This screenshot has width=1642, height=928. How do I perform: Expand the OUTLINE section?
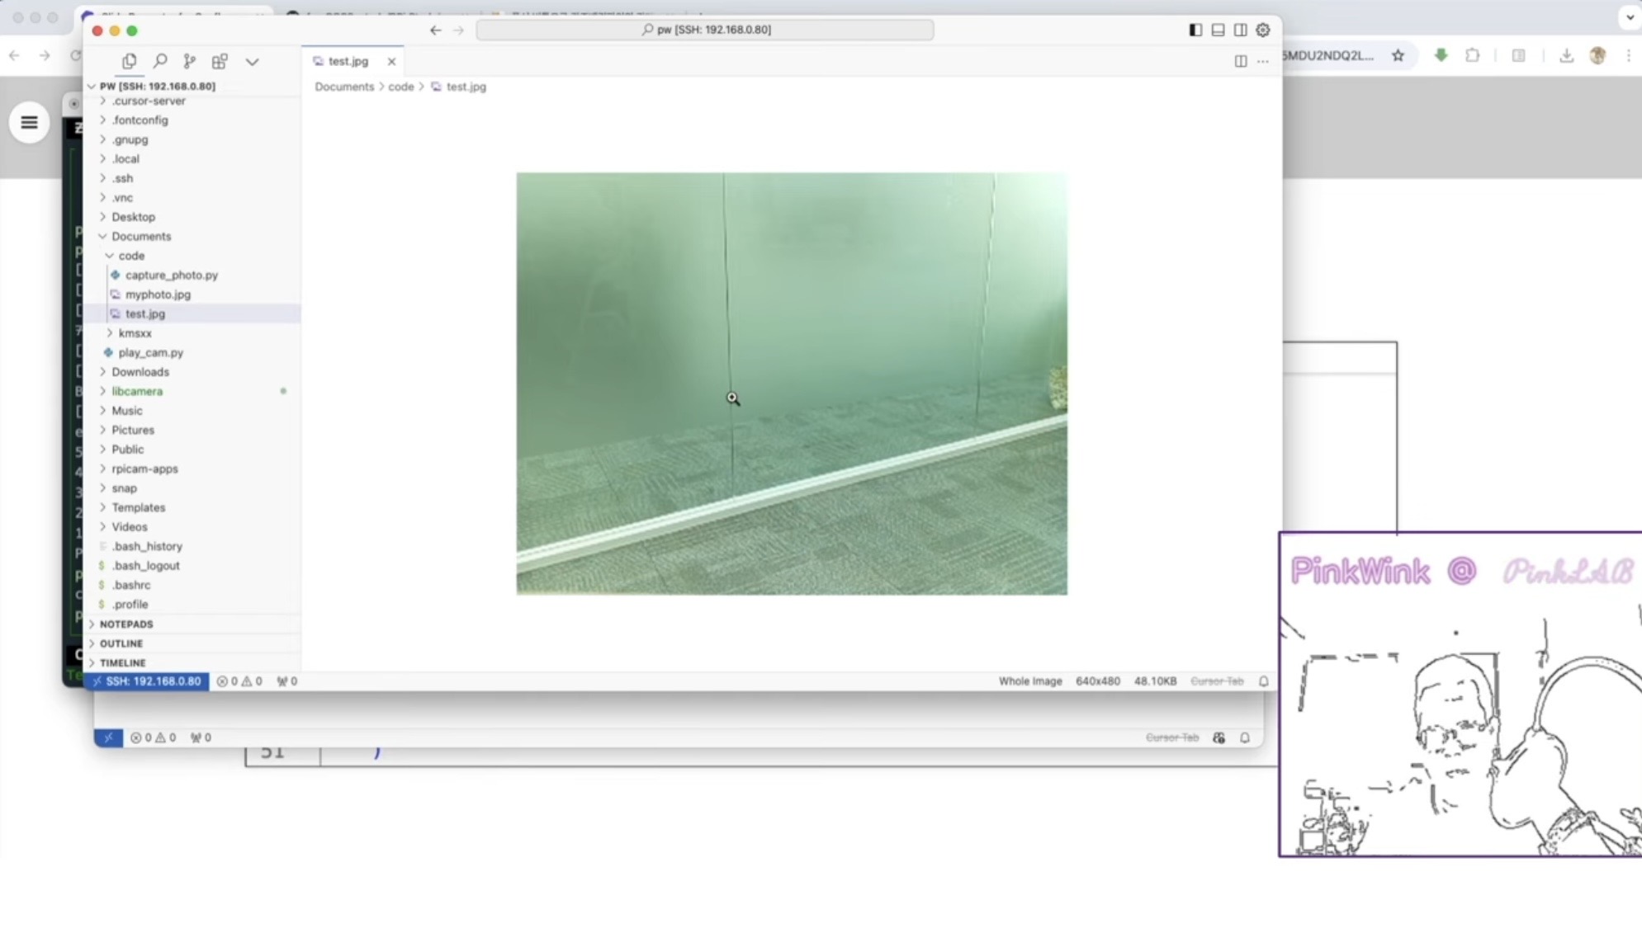pyautogui.click(x=121, y=643)
